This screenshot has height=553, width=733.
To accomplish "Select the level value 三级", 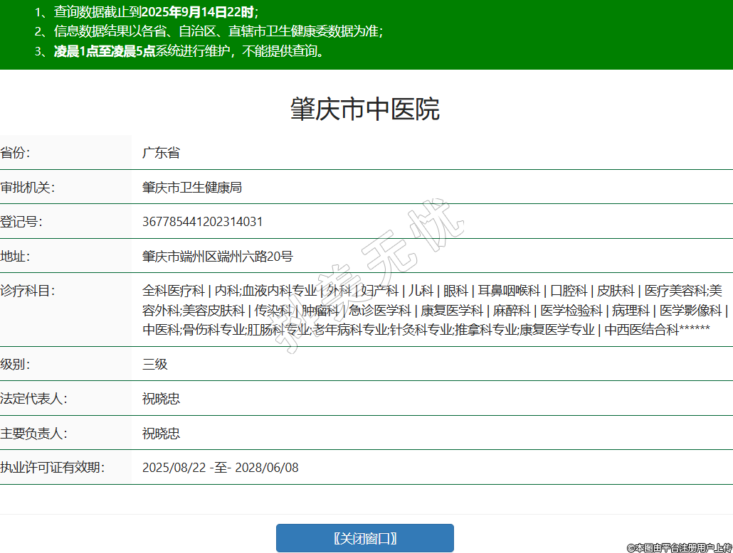I will [154, 365].
